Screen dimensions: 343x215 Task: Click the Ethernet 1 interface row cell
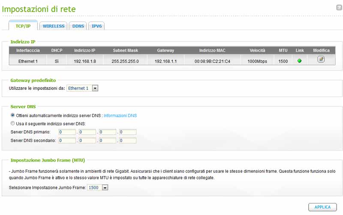tap(28, 61)
